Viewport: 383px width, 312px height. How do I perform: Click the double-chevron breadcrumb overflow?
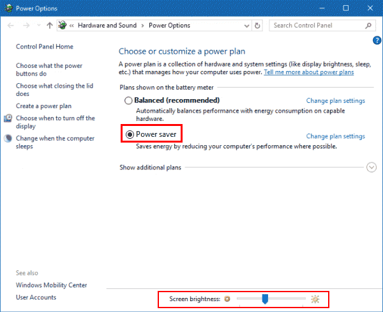click(x=71, y=26)
